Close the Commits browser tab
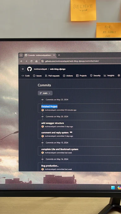This screenshot has height=214, width=121. click(x=54, y=55)
